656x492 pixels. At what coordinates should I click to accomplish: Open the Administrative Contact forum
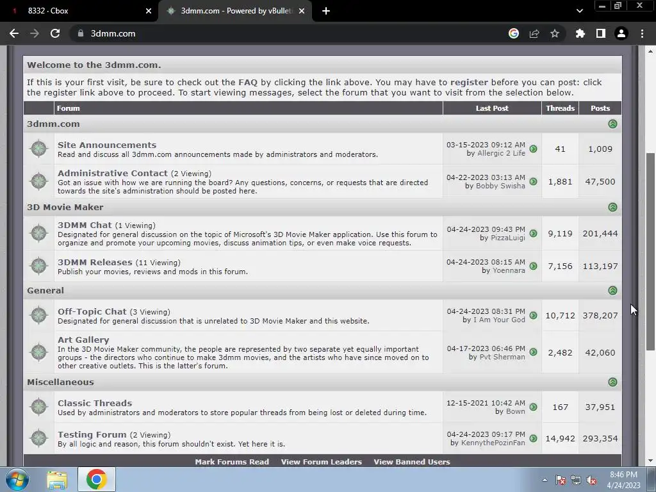[x=113, y=173]
